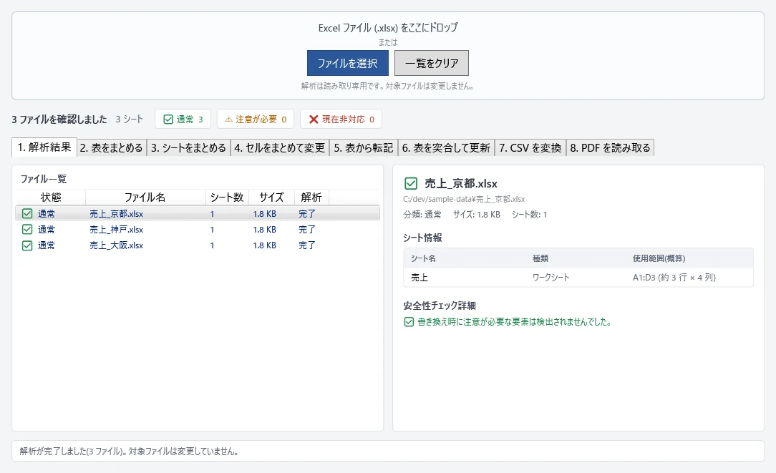776x473 pixels.
Task: Click the warning triangle icon in the 注意が必要 chip
Action: (x=228, y=120)
